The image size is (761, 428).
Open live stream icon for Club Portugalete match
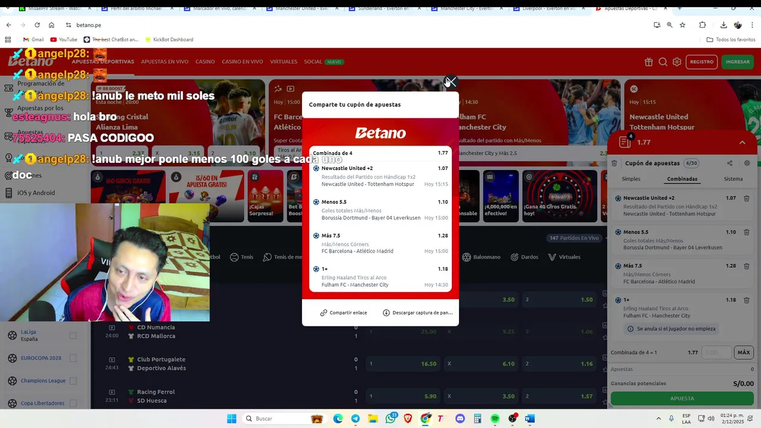click(112, 359)
